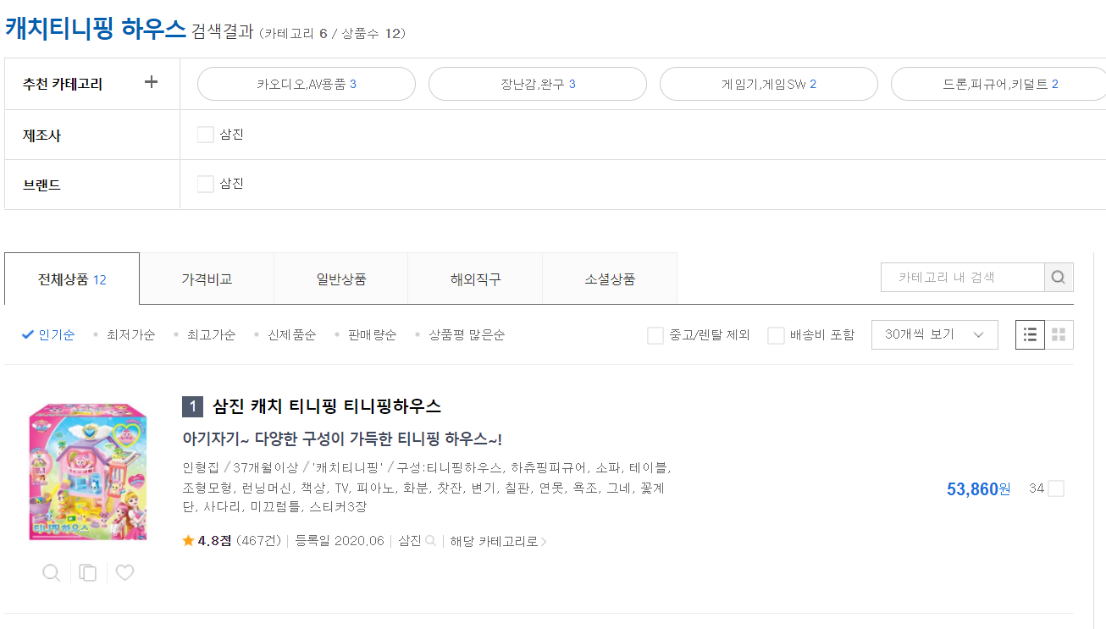The height and width of the screenshot is (629, 1106).
Task: Sort by 판매량순
Action: pos(372,334)
